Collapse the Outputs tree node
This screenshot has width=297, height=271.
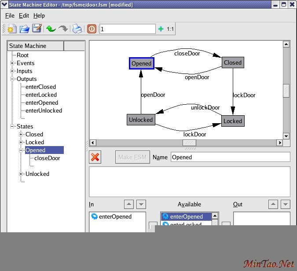[x=12, y=79]
